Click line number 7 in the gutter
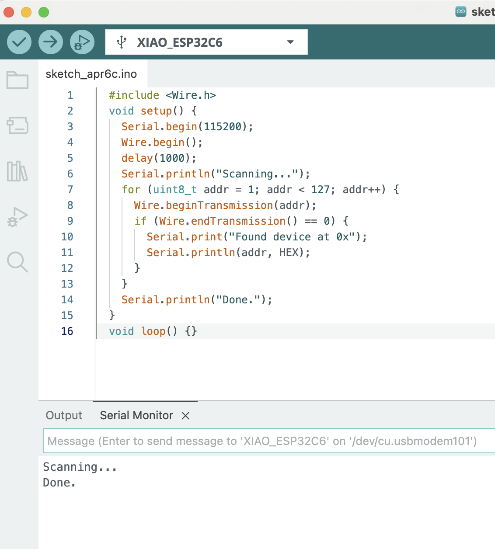This screenshot has width=495, height=549. pyautogui.click(x=70, y=190)
